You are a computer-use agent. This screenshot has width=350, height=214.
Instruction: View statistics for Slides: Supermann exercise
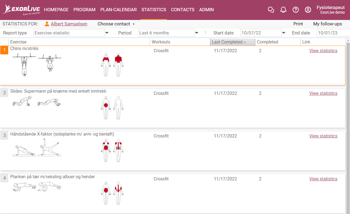[x=323, y=93]
